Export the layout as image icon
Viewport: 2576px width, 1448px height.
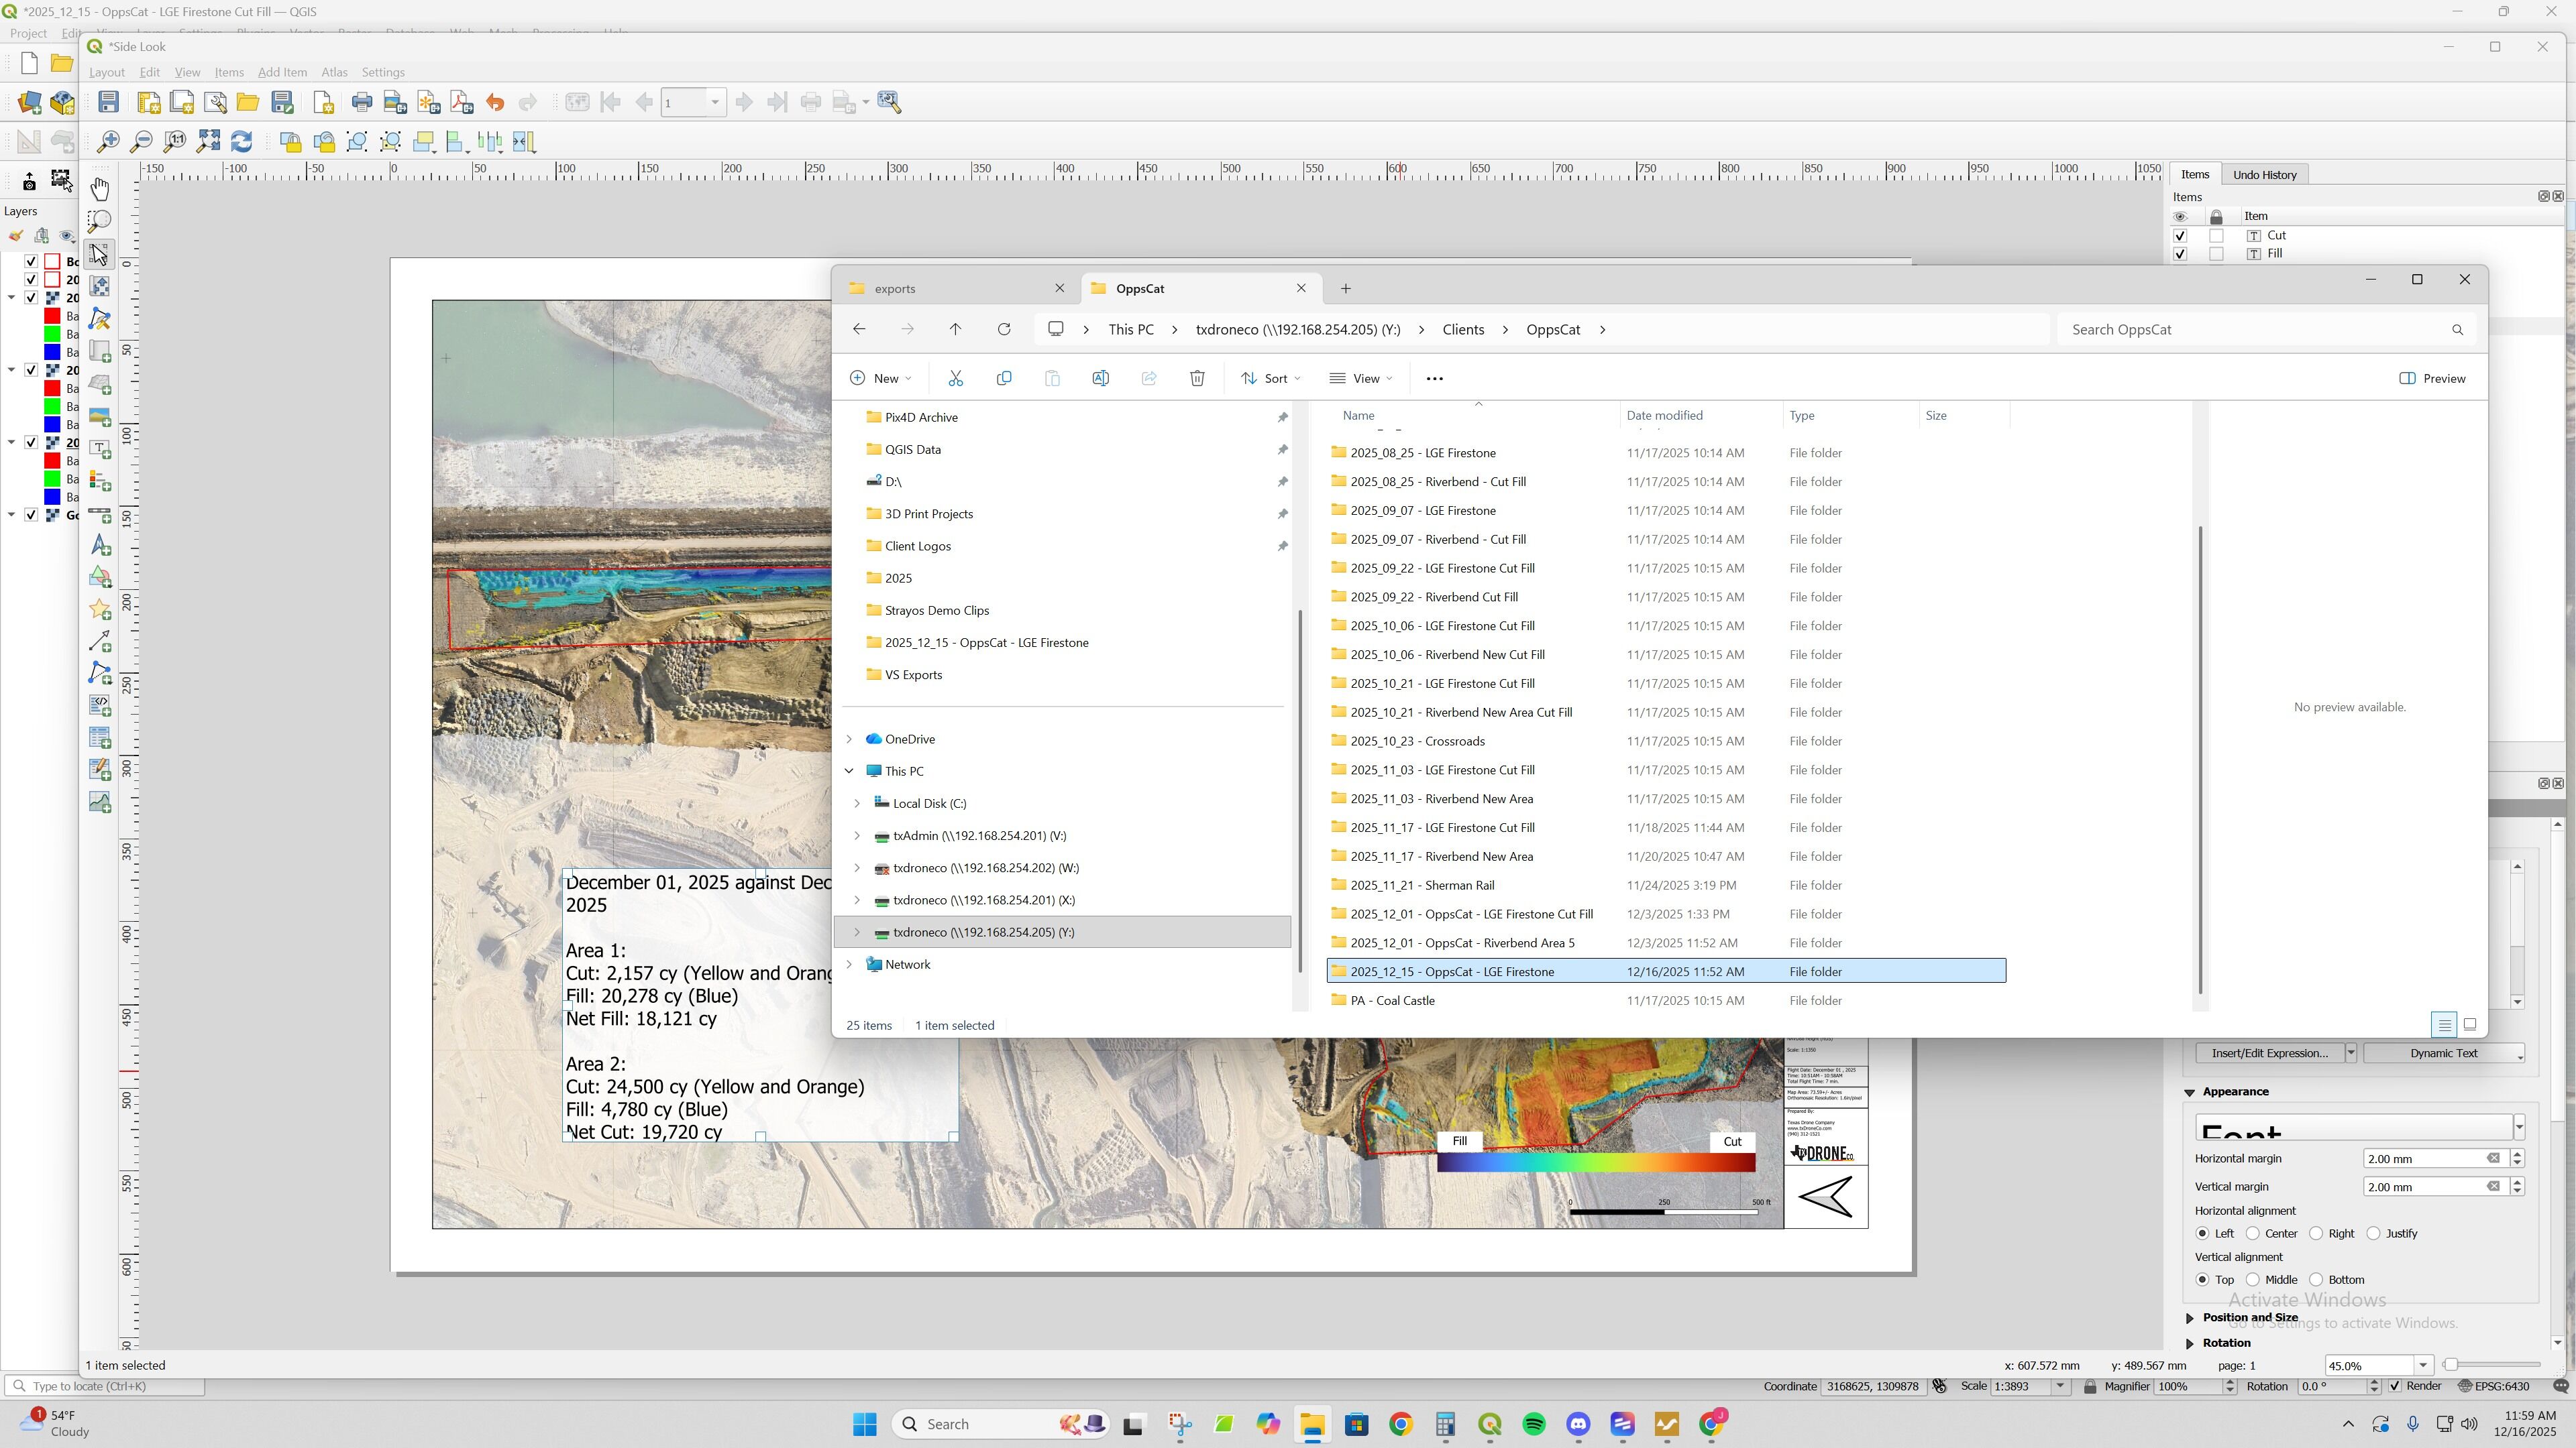(395, 102)
